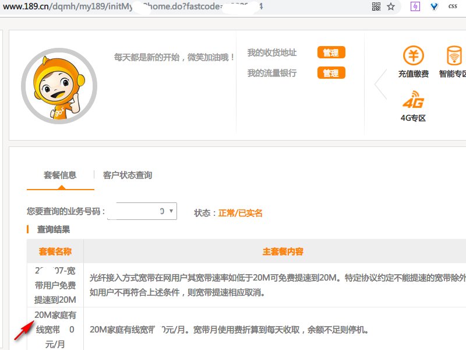Click the 正常/已实名 status text

(x=241, y=213)
